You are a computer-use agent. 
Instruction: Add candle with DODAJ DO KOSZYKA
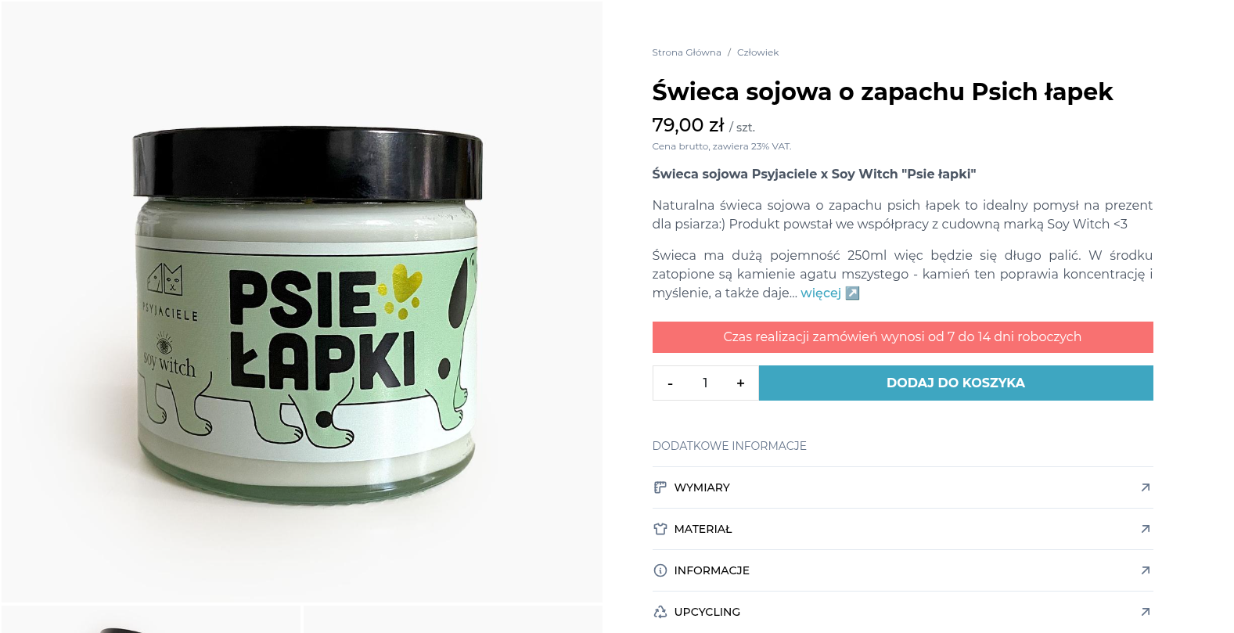pyautogui.click(x=955, y=383)
